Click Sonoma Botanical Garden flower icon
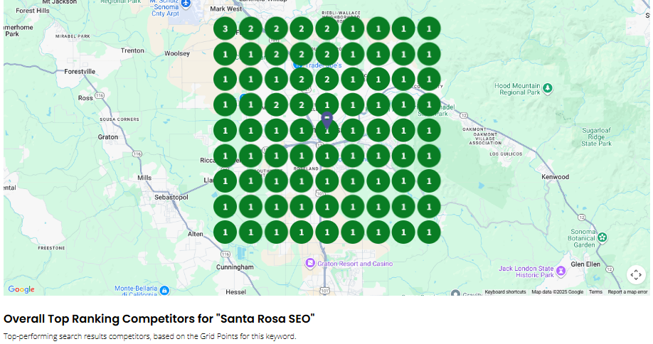This screenshot has height=344, width=653. click(602, 237)
